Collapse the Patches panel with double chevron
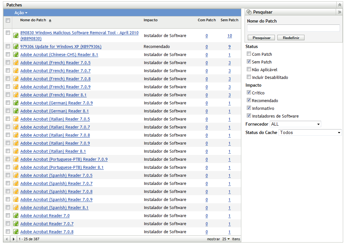The image size is (347, 248). (x=340, y=5)
